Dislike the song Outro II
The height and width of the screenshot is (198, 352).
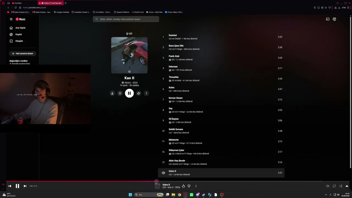(x=189, y=186)
